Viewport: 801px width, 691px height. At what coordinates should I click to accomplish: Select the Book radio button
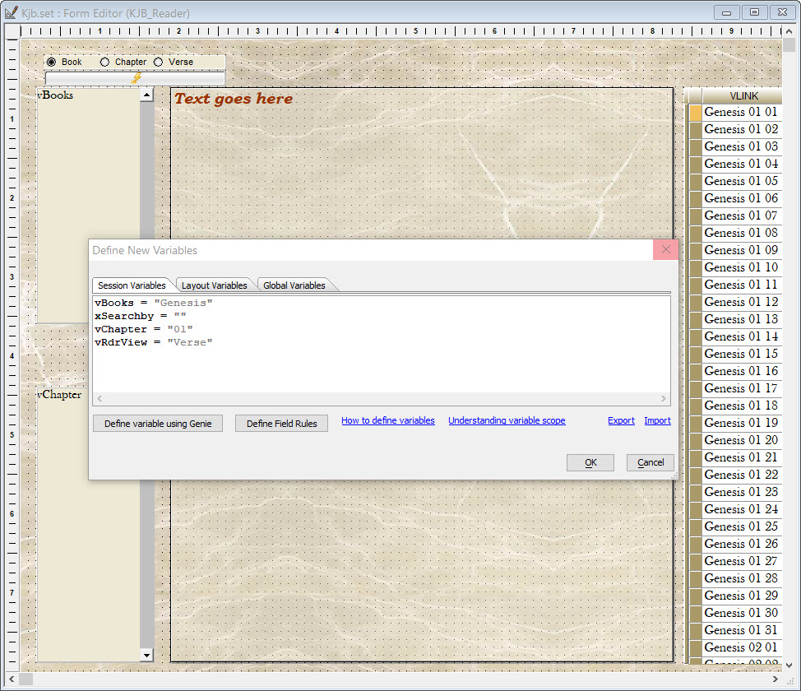pos(53,61)
